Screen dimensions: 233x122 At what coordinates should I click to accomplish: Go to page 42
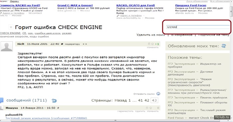tap(147, 100)
